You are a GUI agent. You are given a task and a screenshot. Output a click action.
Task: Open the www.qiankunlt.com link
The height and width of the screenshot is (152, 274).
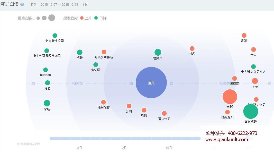pyautogui.click(x=226, y=140)
